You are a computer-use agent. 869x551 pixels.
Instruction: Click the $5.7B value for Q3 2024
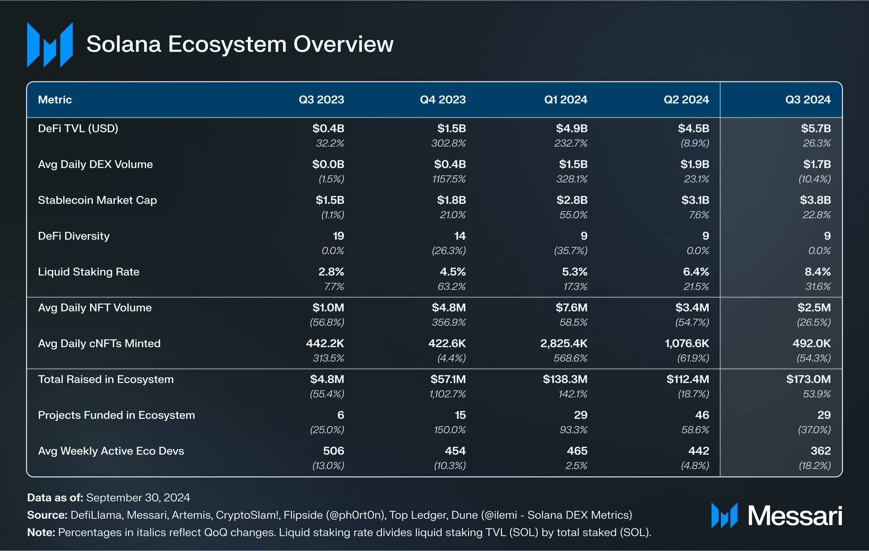[x=816, y=129]
